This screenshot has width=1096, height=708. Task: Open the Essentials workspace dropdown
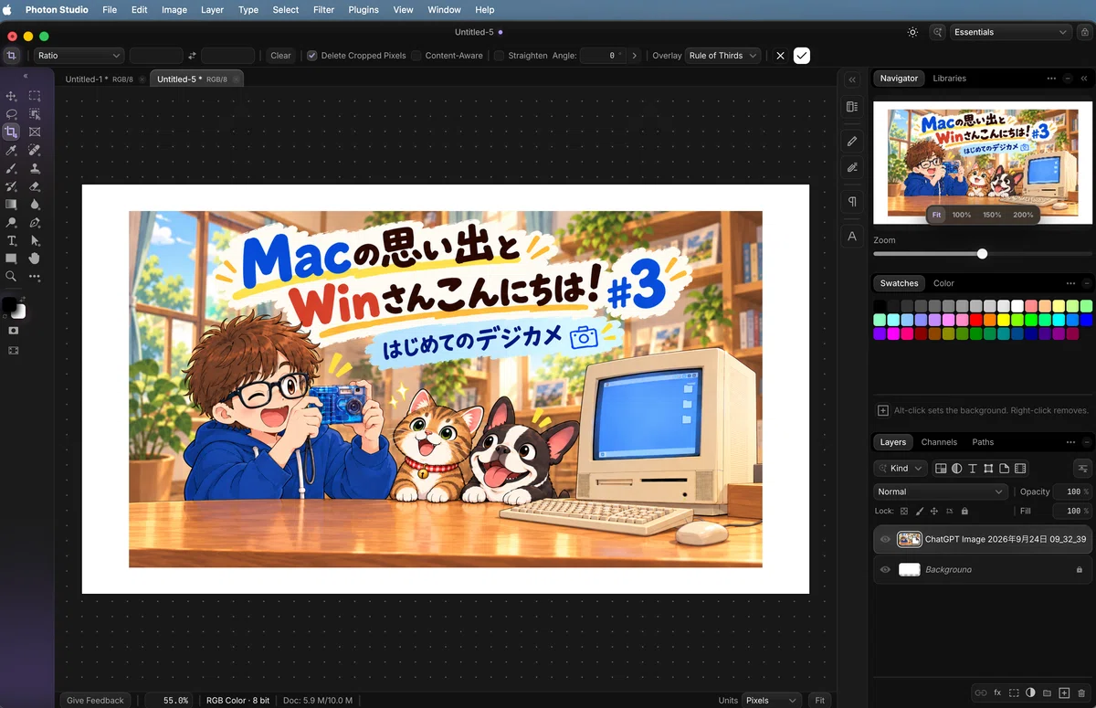point(1010,32)
